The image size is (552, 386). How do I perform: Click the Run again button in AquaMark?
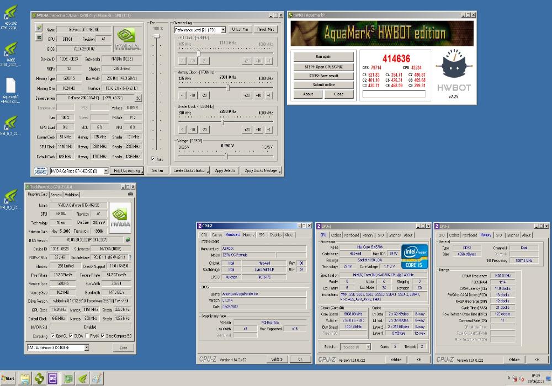(x=323, y=57)
